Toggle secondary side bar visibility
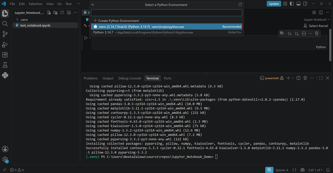The image size is (333, 173). [x=305, y=4]
